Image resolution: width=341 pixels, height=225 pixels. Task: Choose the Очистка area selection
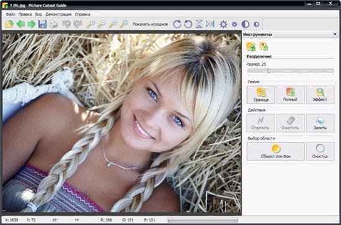pos(320,151)
